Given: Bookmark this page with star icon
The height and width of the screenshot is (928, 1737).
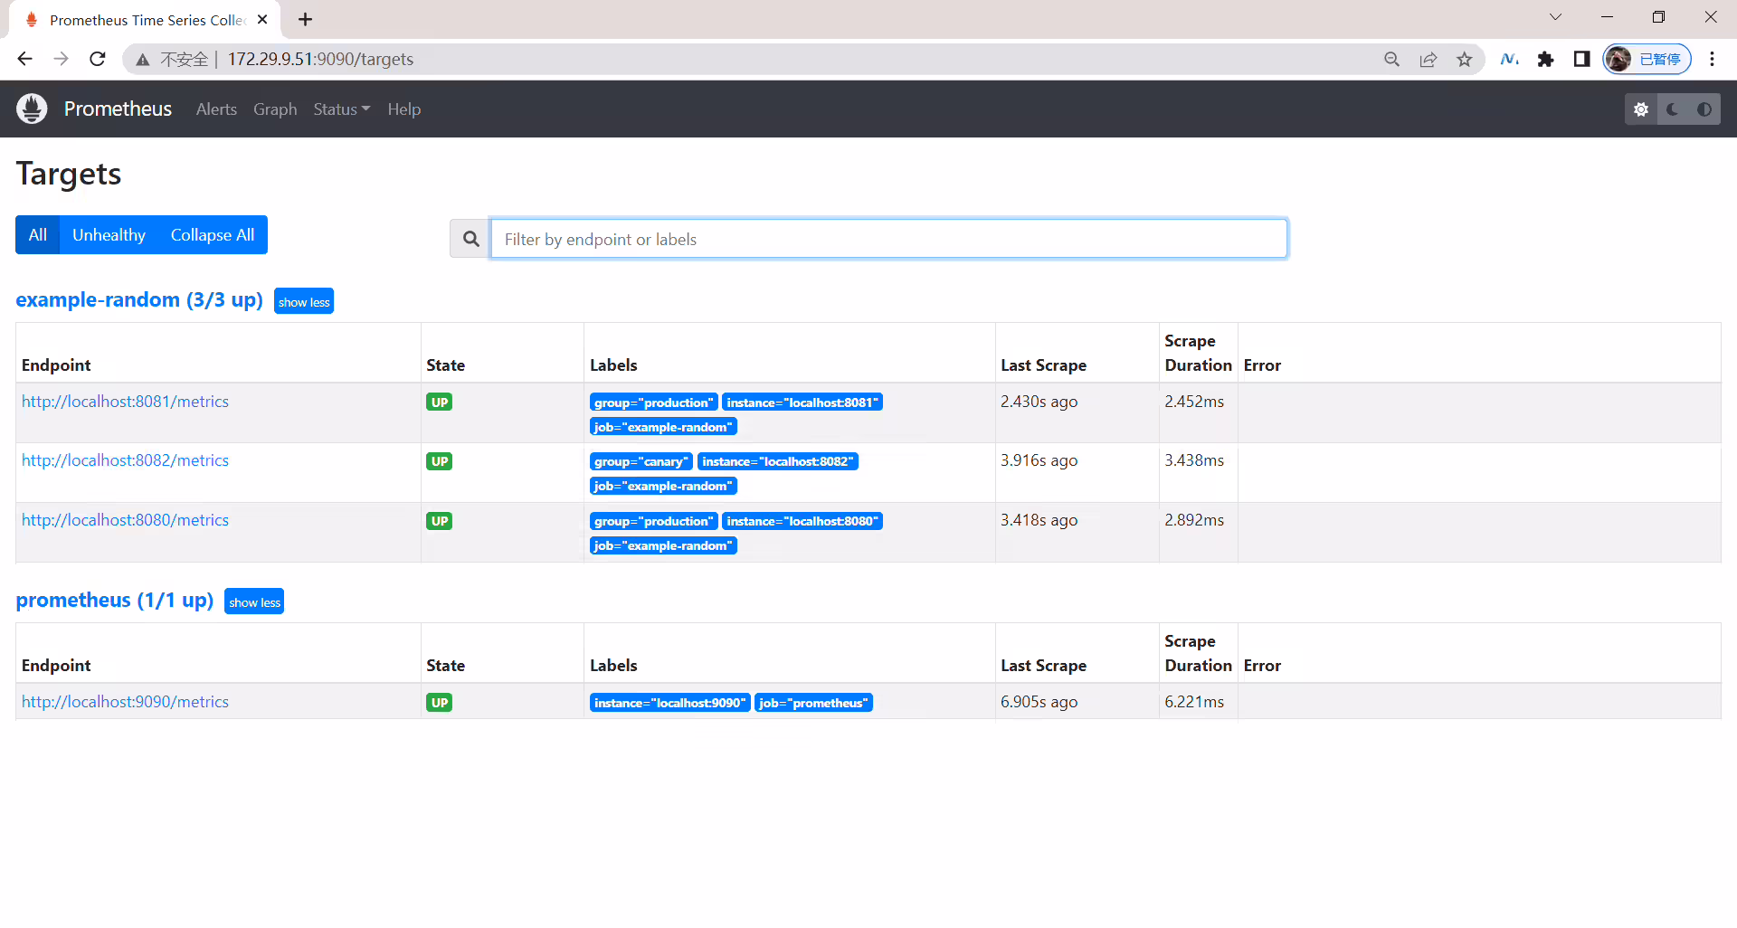Looking at the screenshot, I should [1465, 59].
